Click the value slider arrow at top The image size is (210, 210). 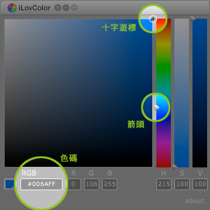coord(192,19)
